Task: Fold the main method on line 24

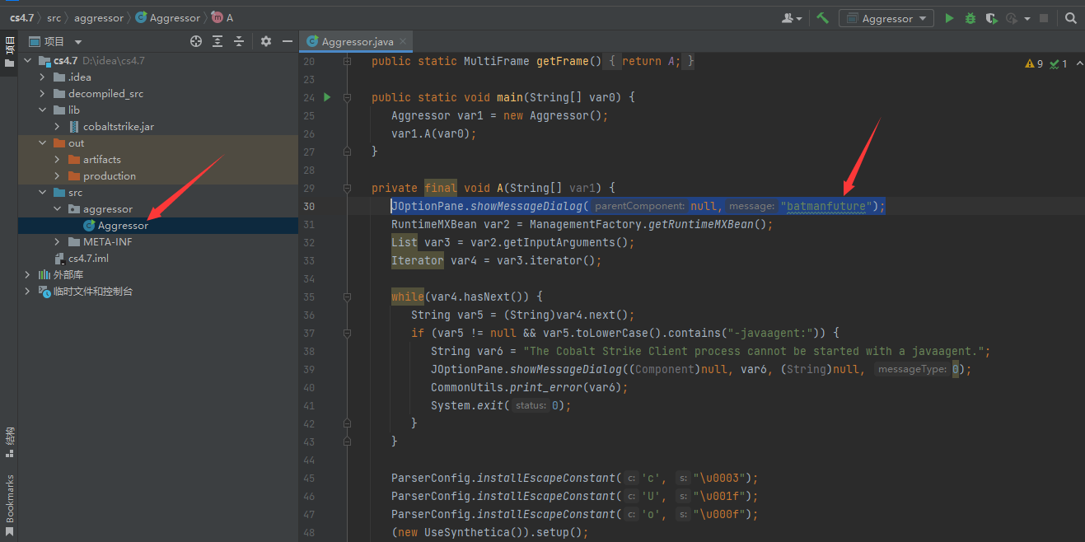Action: point(347,97)
